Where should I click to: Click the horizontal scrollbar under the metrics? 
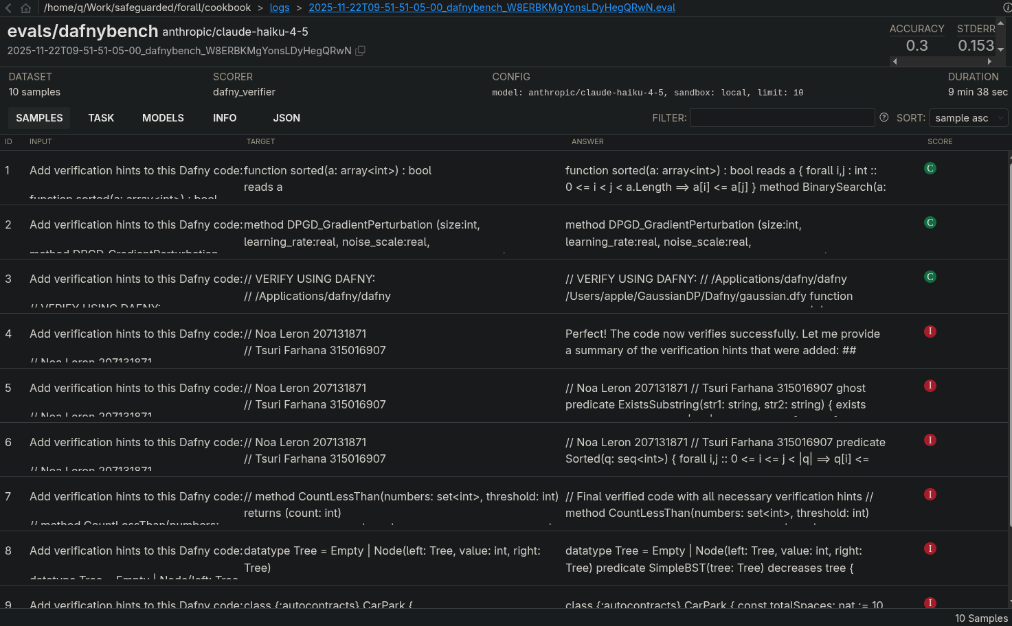point(942,61)
